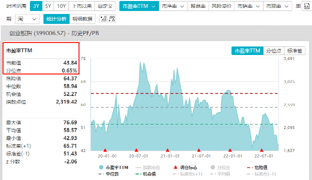The image size is (312, 180).
Task: Click the 调仓 marker at 20-01-01
Action: (x=105, y=150)
